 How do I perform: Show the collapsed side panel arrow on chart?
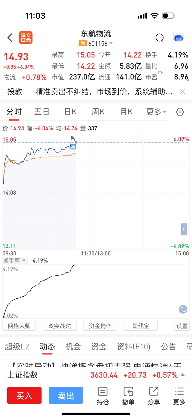click(184, 229)
